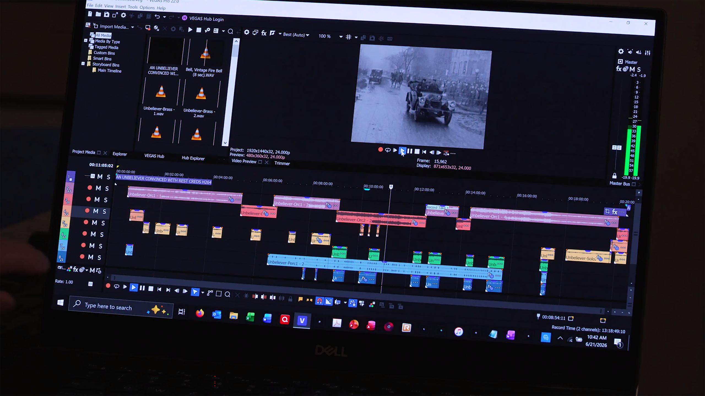705x396 pixels.
Task: Click the Project Media search icon
Action: click(x=231, y=31)
